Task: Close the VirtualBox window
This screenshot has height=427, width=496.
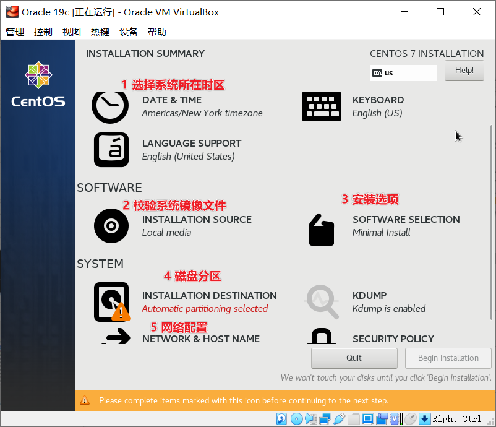Action: coord(477,12)
